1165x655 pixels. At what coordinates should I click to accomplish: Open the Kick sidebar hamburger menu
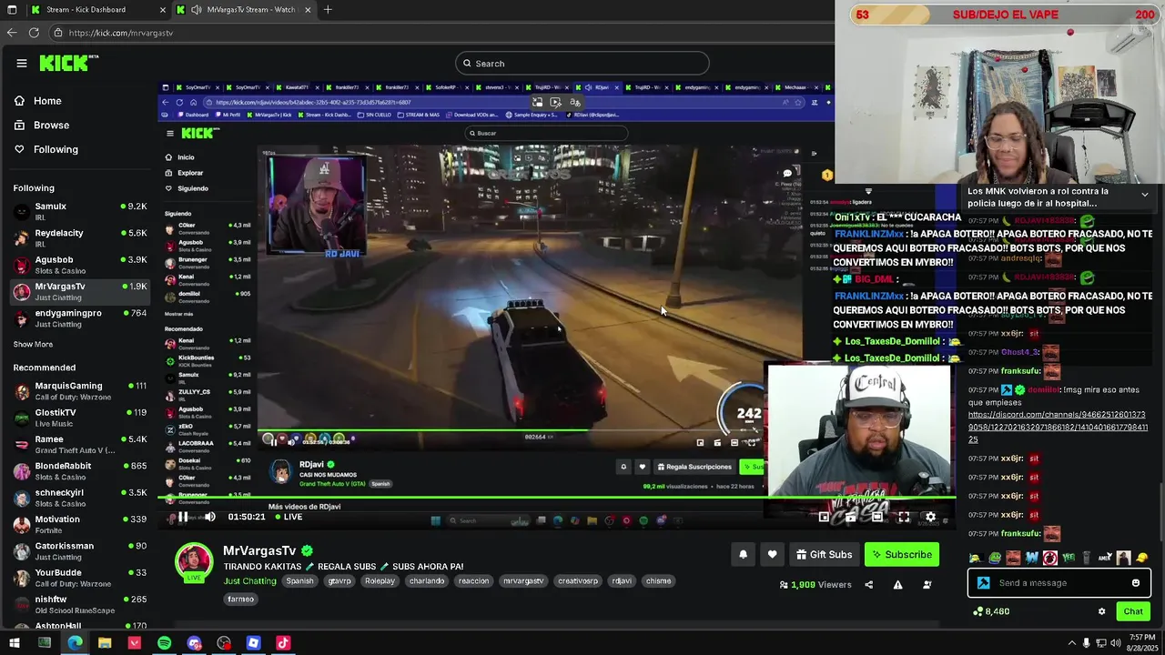22,63
